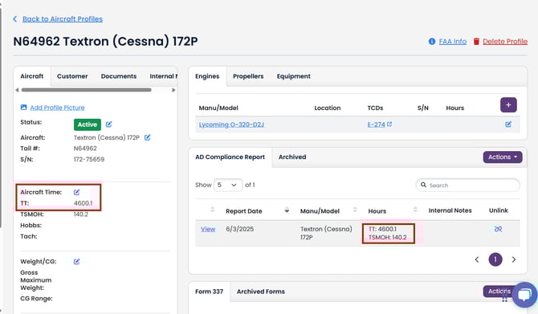
Task: Open Form 337 Actions dropdown
Action: point(499,292)
